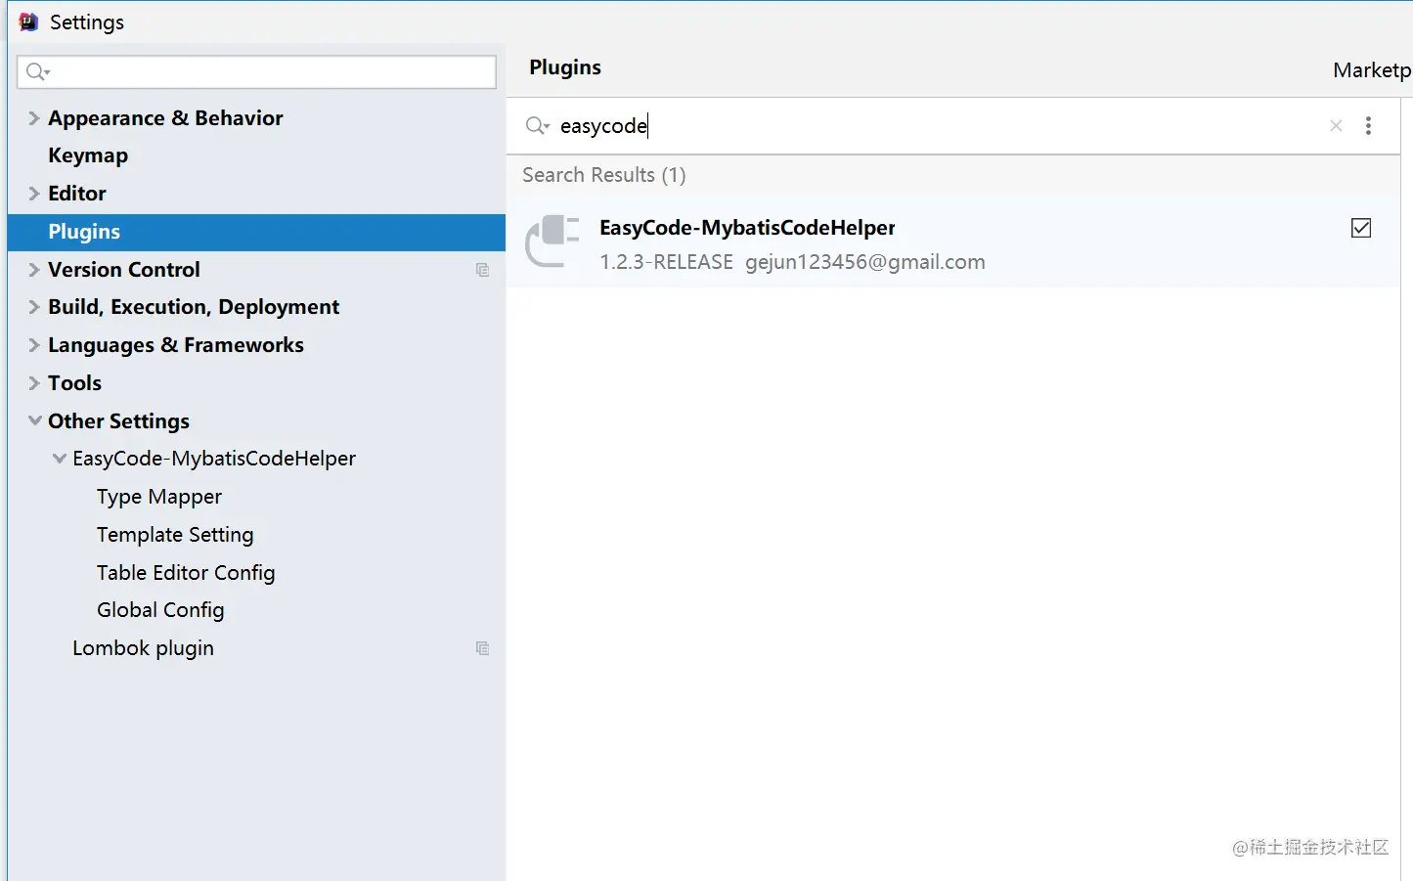Screen dimensions: 1413x881
Task: Click the Plugins panel heading
Action: click(565, 67)
